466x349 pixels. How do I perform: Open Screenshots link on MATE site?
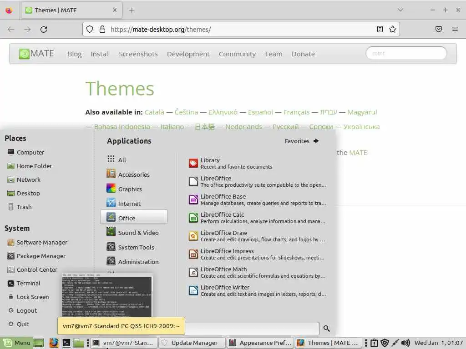point(138,54)
